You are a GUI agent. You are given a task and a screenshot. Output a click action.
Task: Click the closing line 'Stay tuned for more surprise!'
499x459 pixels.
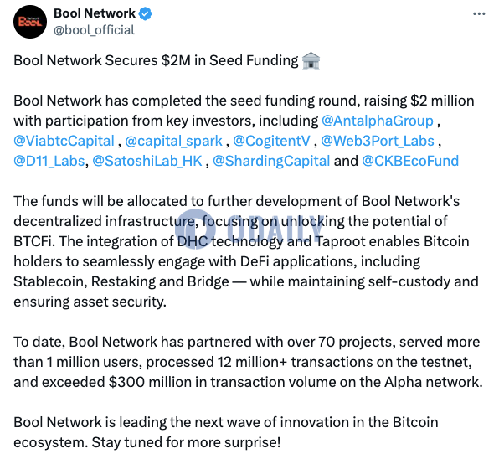186,442
